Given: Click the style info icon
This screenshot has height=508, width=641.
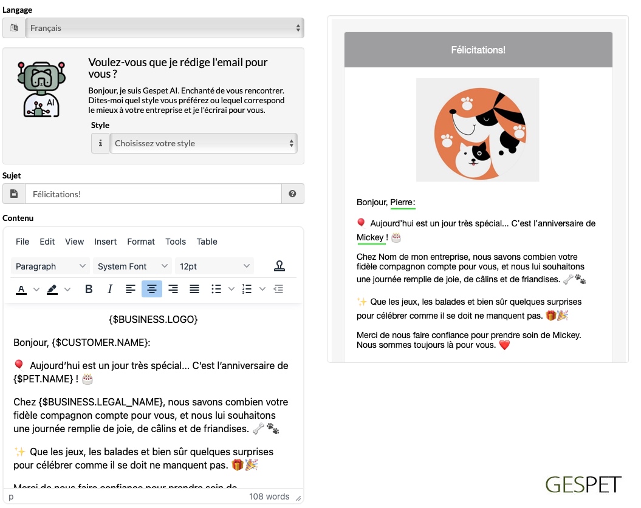Looking at the screenshot, I should point(100,143).
